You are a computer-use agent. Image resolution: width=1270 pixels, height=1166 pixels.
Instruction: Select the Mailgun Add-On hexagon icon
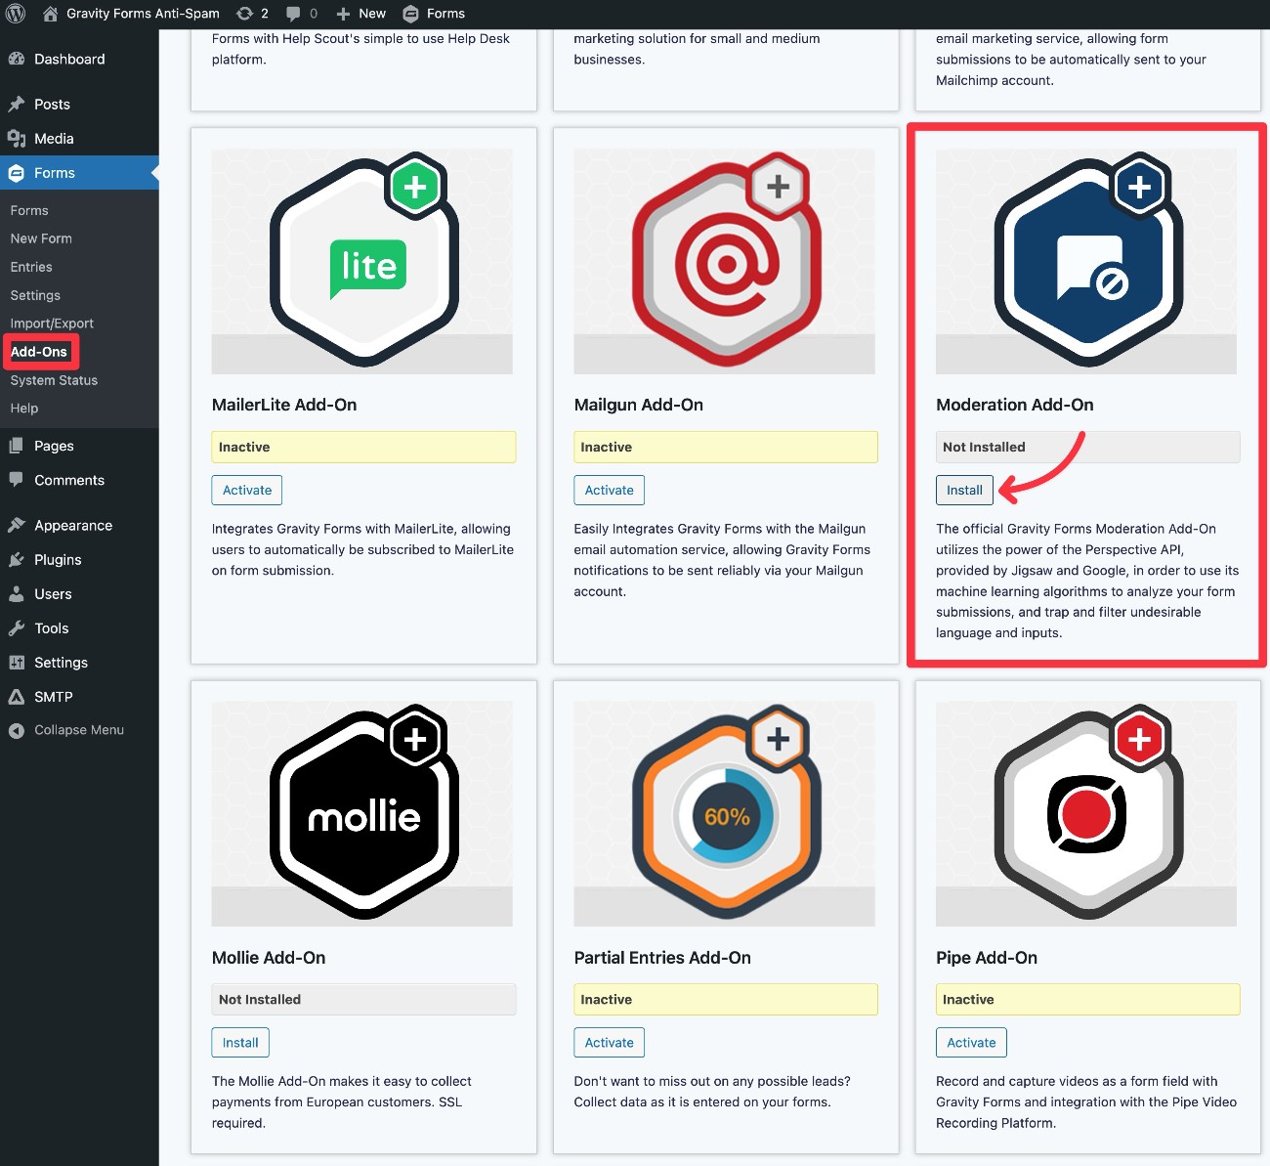(x=725, y=259)
